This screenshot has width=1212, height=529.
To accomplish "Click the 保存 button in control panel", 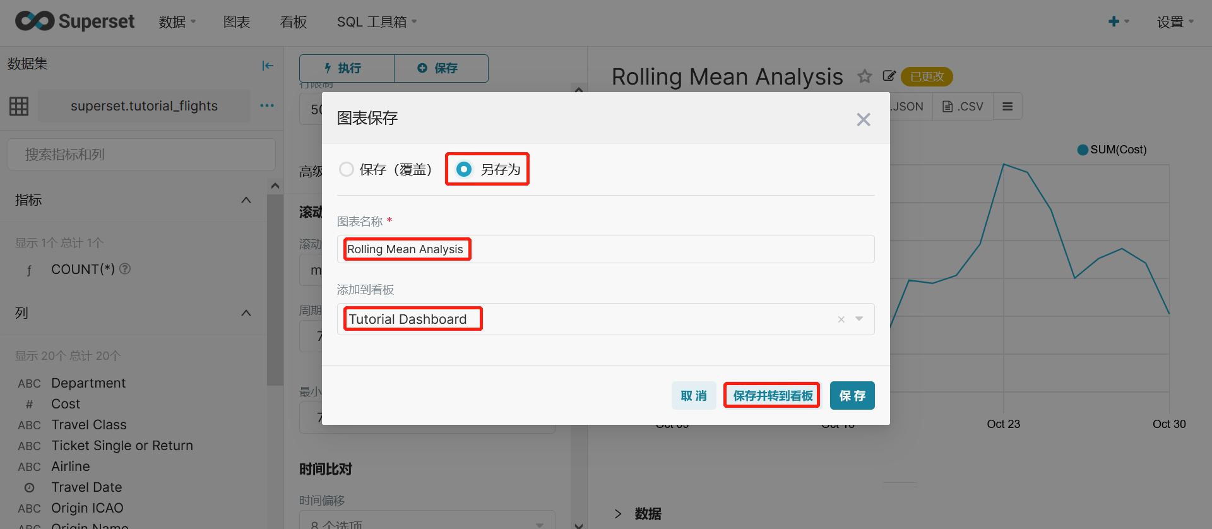I will 441,68.
